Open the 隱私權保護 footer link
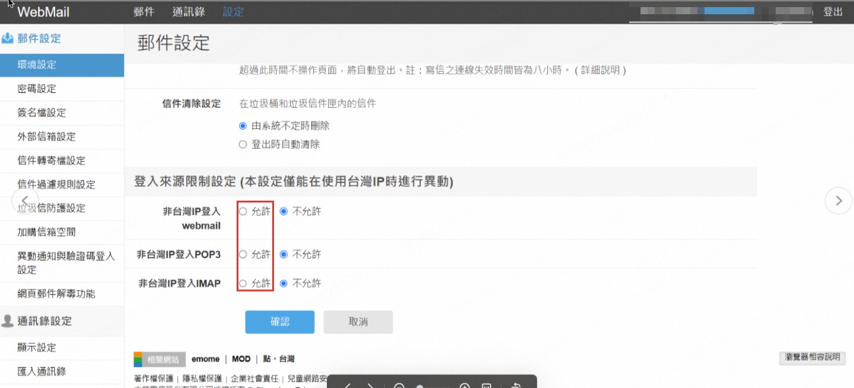The width and height of the screenshot is (854, 388). coord(202,378)
